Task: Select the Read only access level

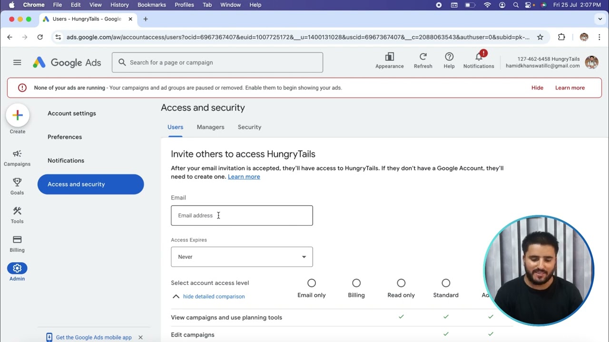Action: point(401,283)
